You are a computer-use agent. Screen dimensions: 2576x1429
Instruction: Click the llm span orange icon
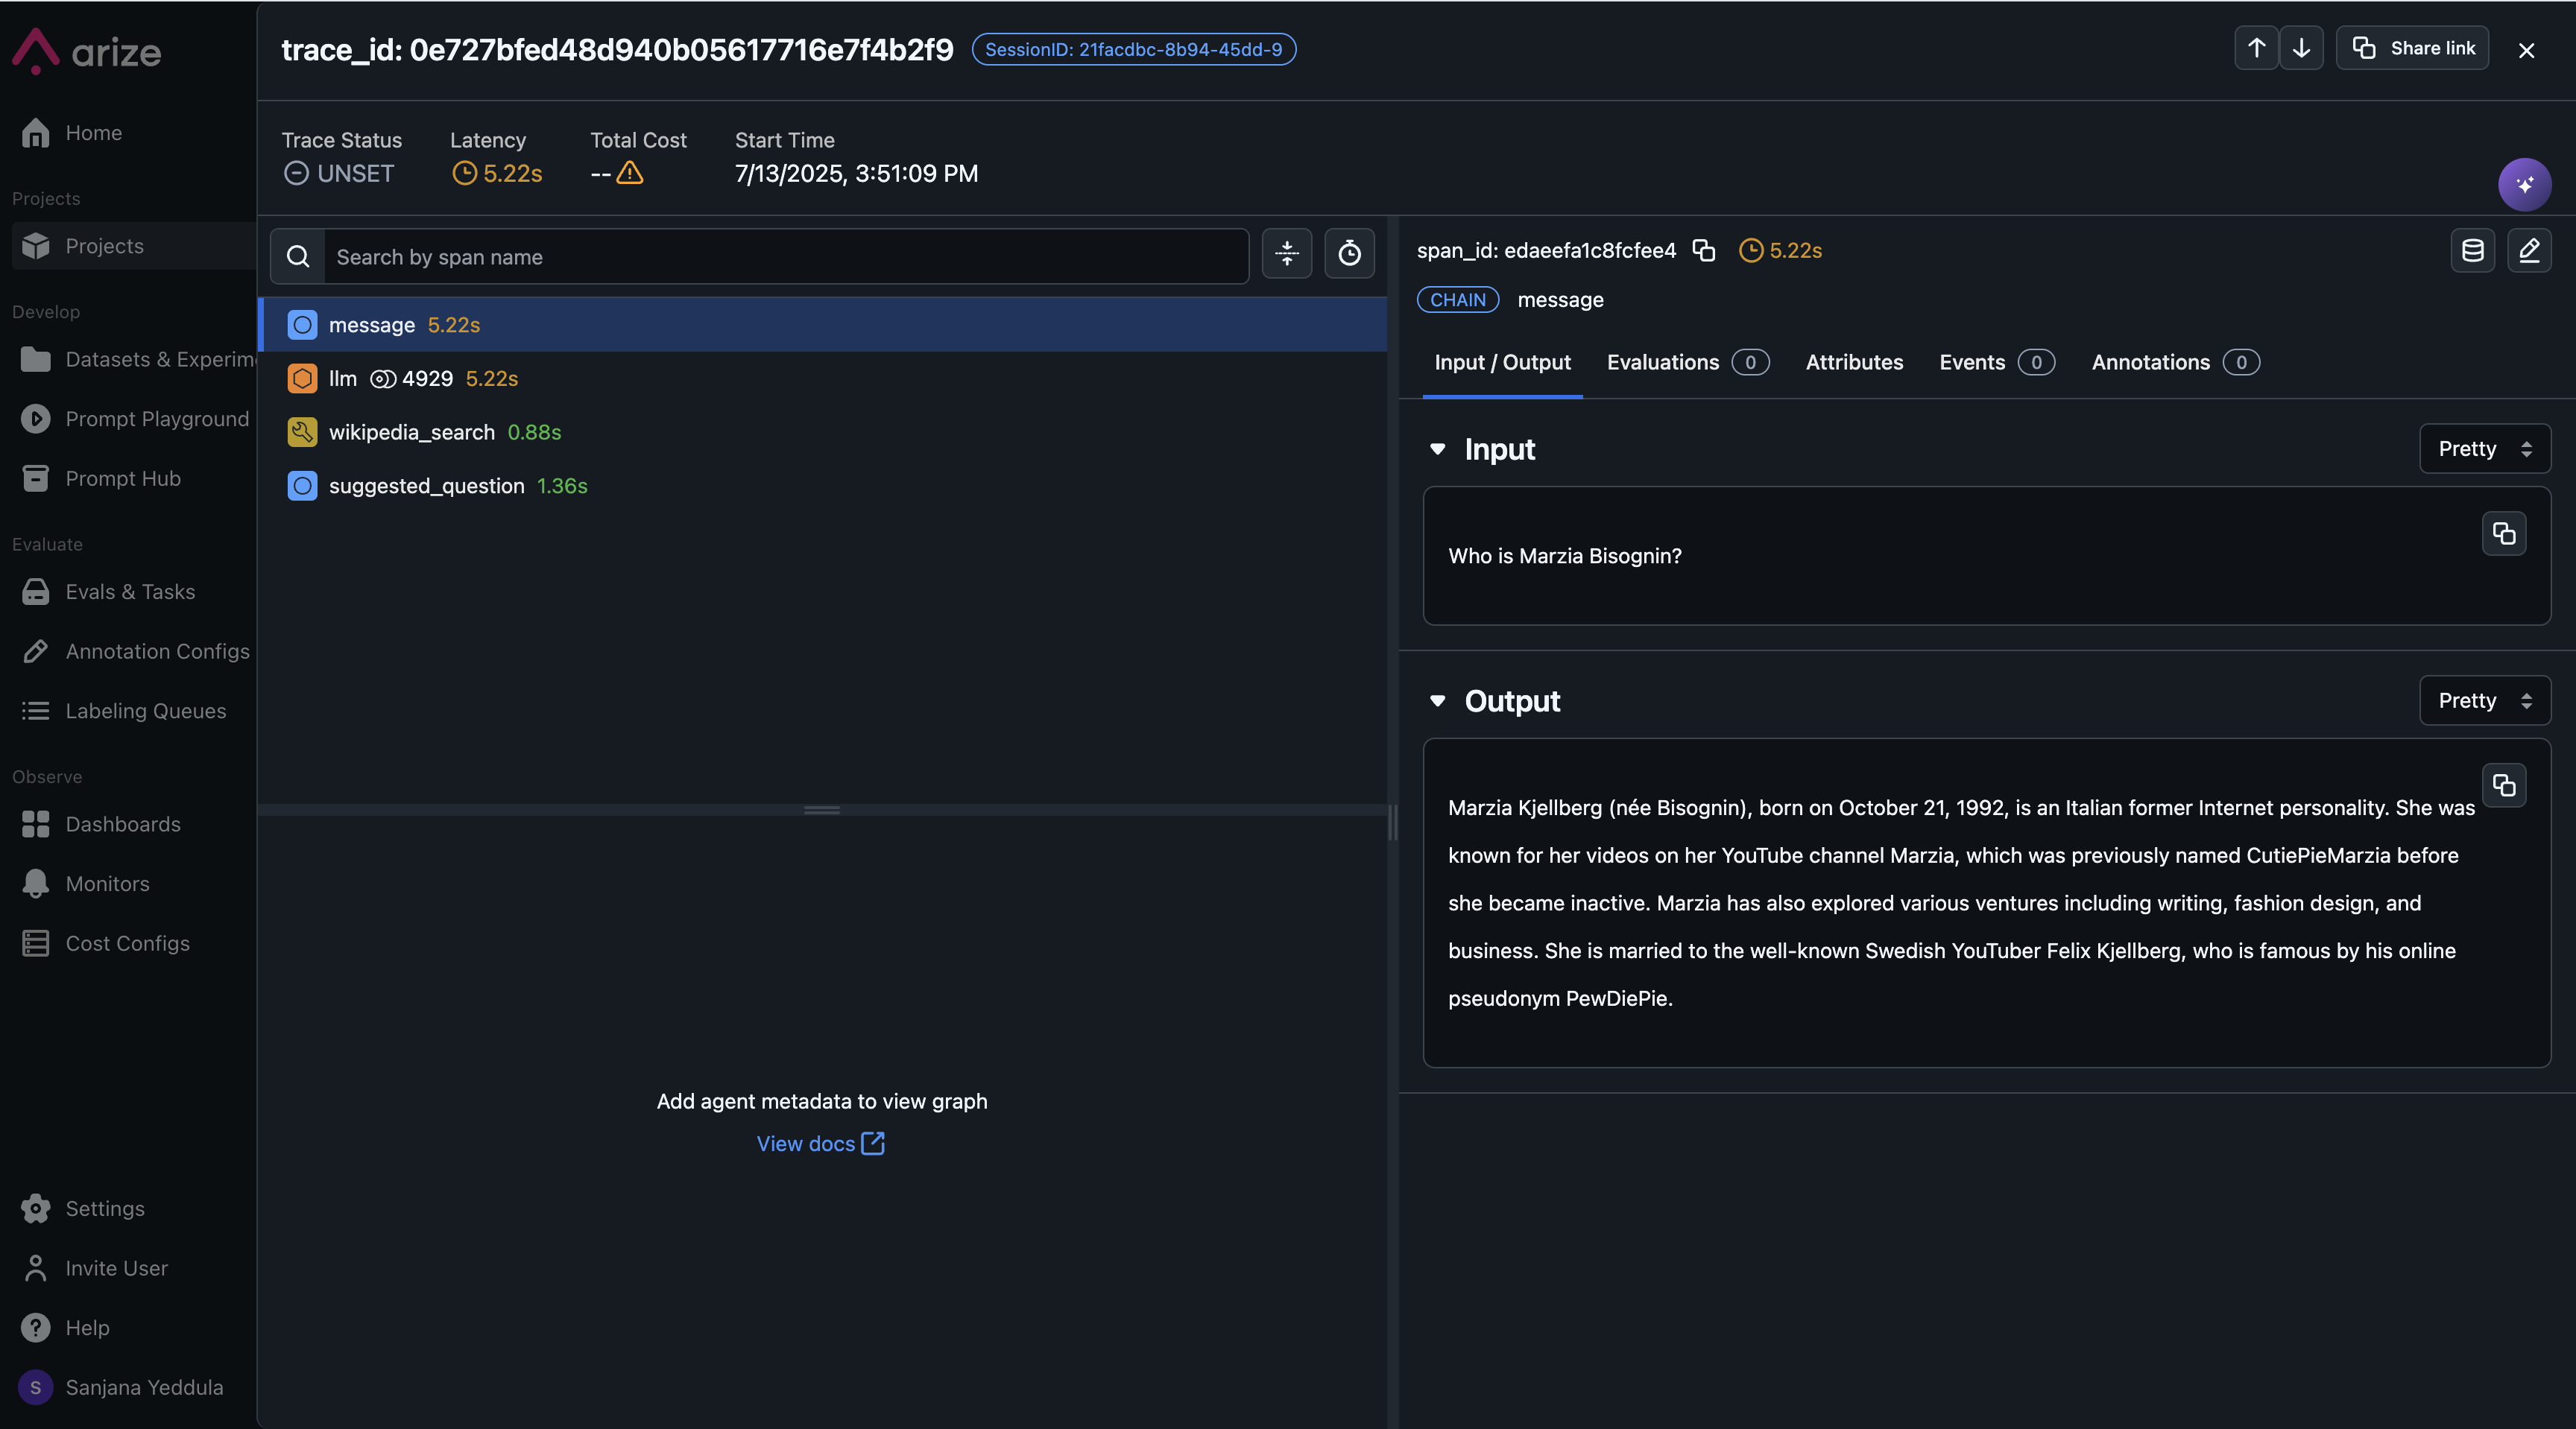click(302, 378)
